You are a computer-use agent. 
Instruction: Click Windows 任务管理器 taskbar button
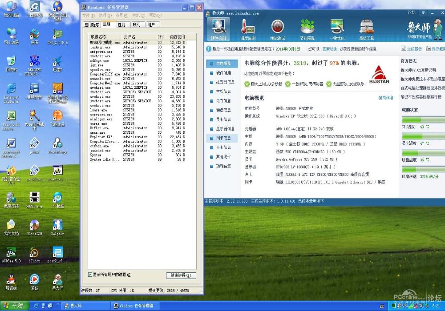pyautogui.click(x=135, y=306)
